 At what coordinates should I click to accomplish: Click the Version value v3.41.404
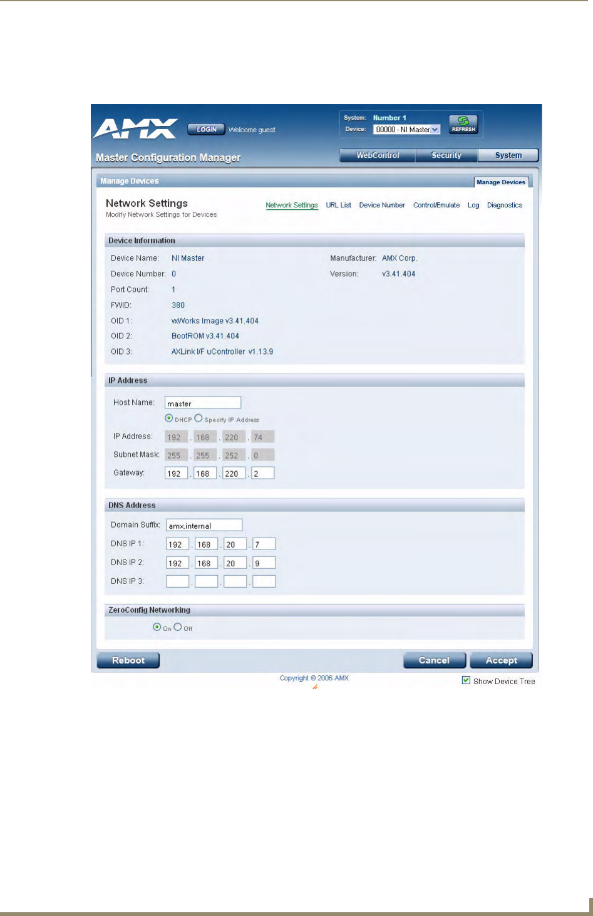(399, 274)
